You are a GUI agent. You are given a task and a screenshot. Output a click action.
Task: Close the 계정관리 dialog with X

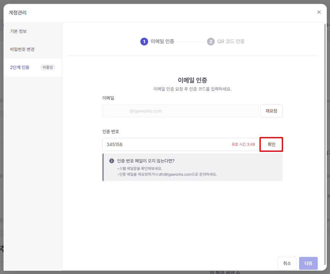[x=319, y=12]
